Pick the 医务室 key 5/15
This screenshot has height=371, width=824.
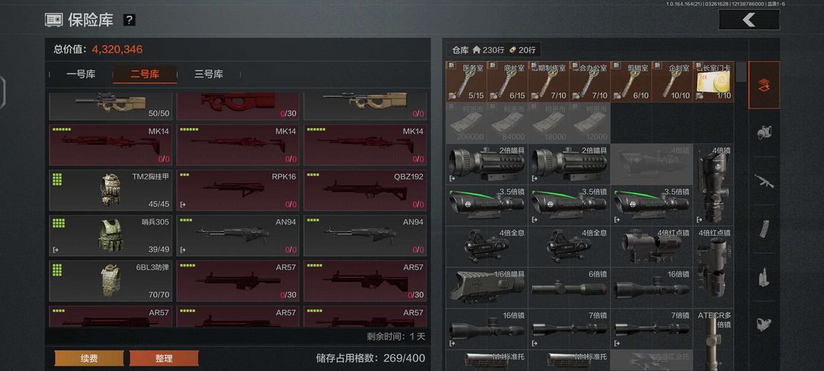466,82
